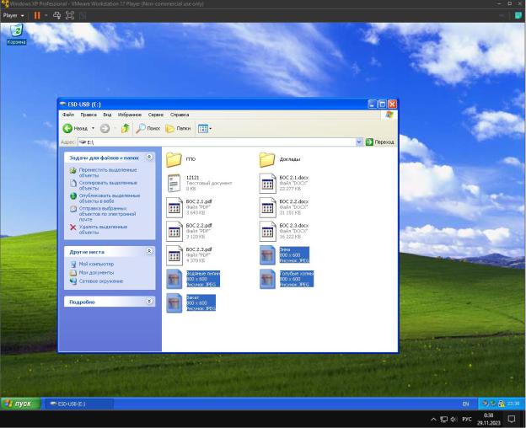The image size is (526, 428).
Task: Click VMware Send Ctrl+Alt+Del icon
Action: (56, 15)
